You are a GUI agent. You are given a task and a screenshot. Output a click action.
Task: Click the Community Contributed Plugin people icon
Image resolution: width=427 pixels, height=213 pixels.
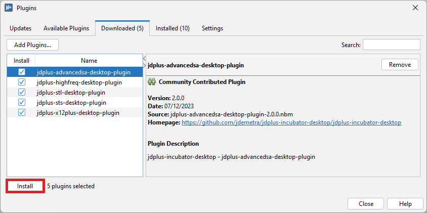(151, 82)
